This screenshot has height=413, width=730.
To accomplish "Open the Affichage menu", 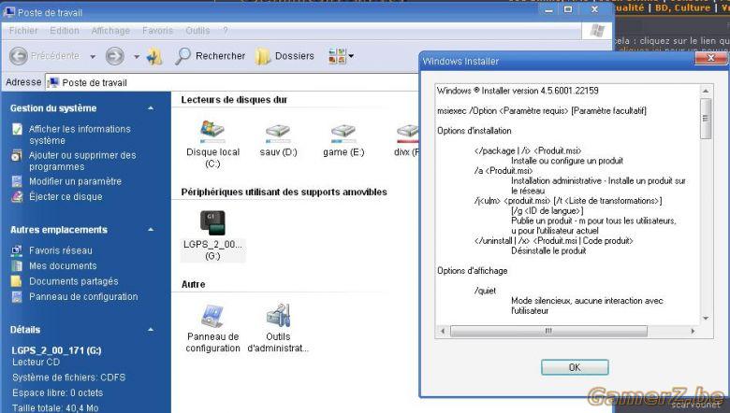I will tap(110, 31).
